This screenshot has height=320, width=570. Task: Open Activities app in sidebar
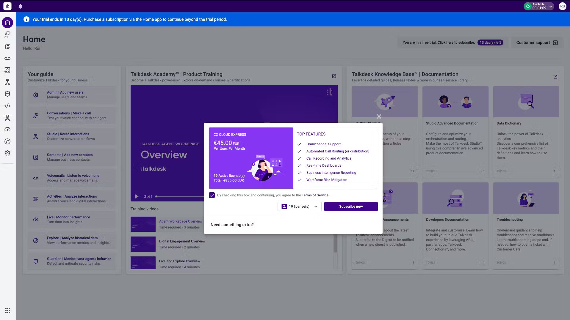[7, 46]
